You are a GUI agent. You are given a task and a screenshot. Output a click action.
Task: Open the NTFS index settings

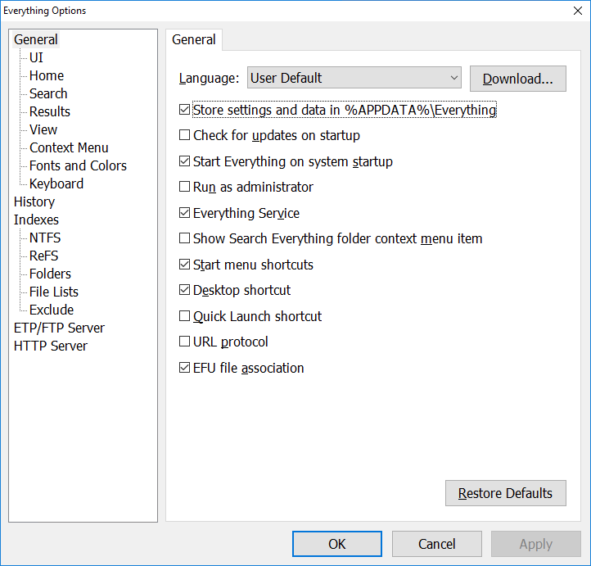(x=45, y=238)
